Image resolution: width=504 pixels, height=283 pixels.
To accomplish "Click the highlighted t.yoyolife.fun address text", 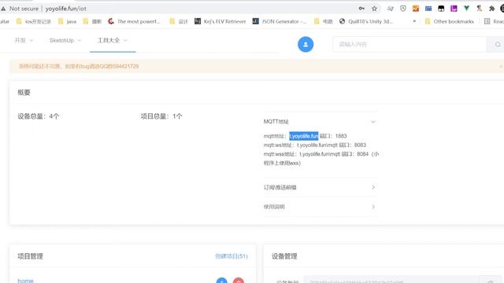I will (x=304, y=136).
